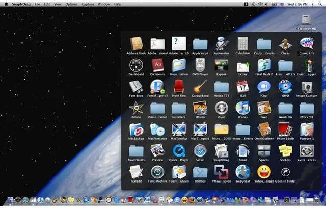The image size is (326, 208).
Task: Launch the Dictionary app
Action: (157, 65)
